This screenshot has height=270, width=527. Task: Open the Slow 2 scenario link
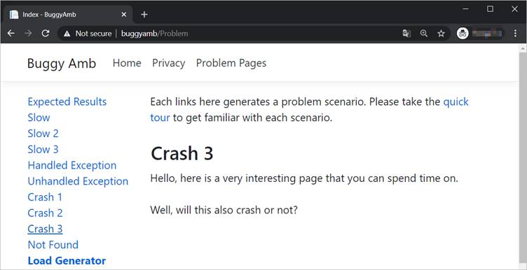click(43, 134)
